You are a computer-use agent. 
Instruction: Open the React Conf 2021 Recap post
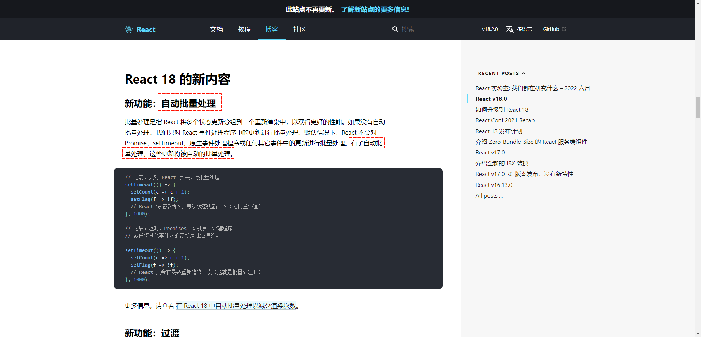pyautogui.click(x=505, y=120)
